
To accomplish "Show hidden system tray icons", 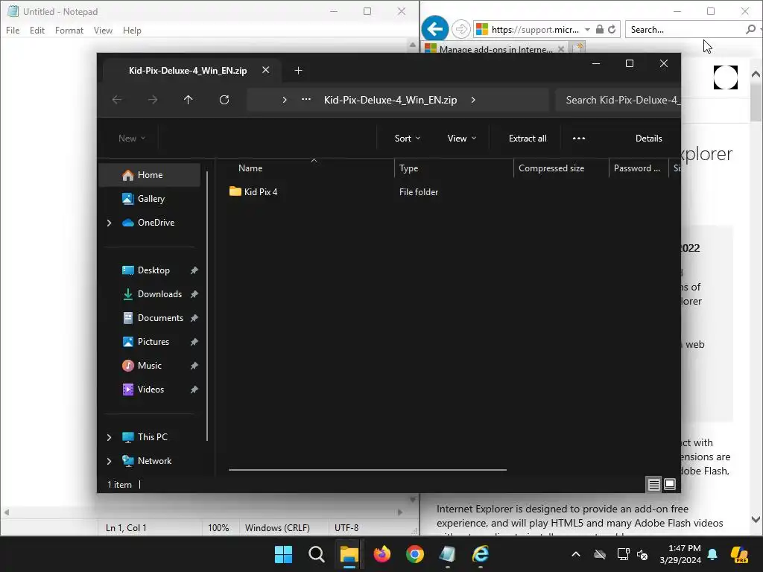I will pyautogui.click(x=576, y=554).
